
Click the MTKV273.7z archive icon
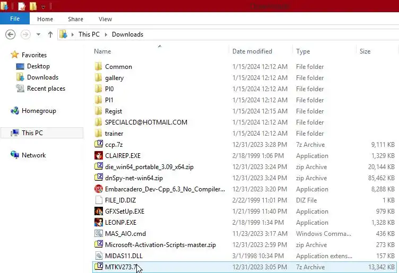tap(99, 267)
